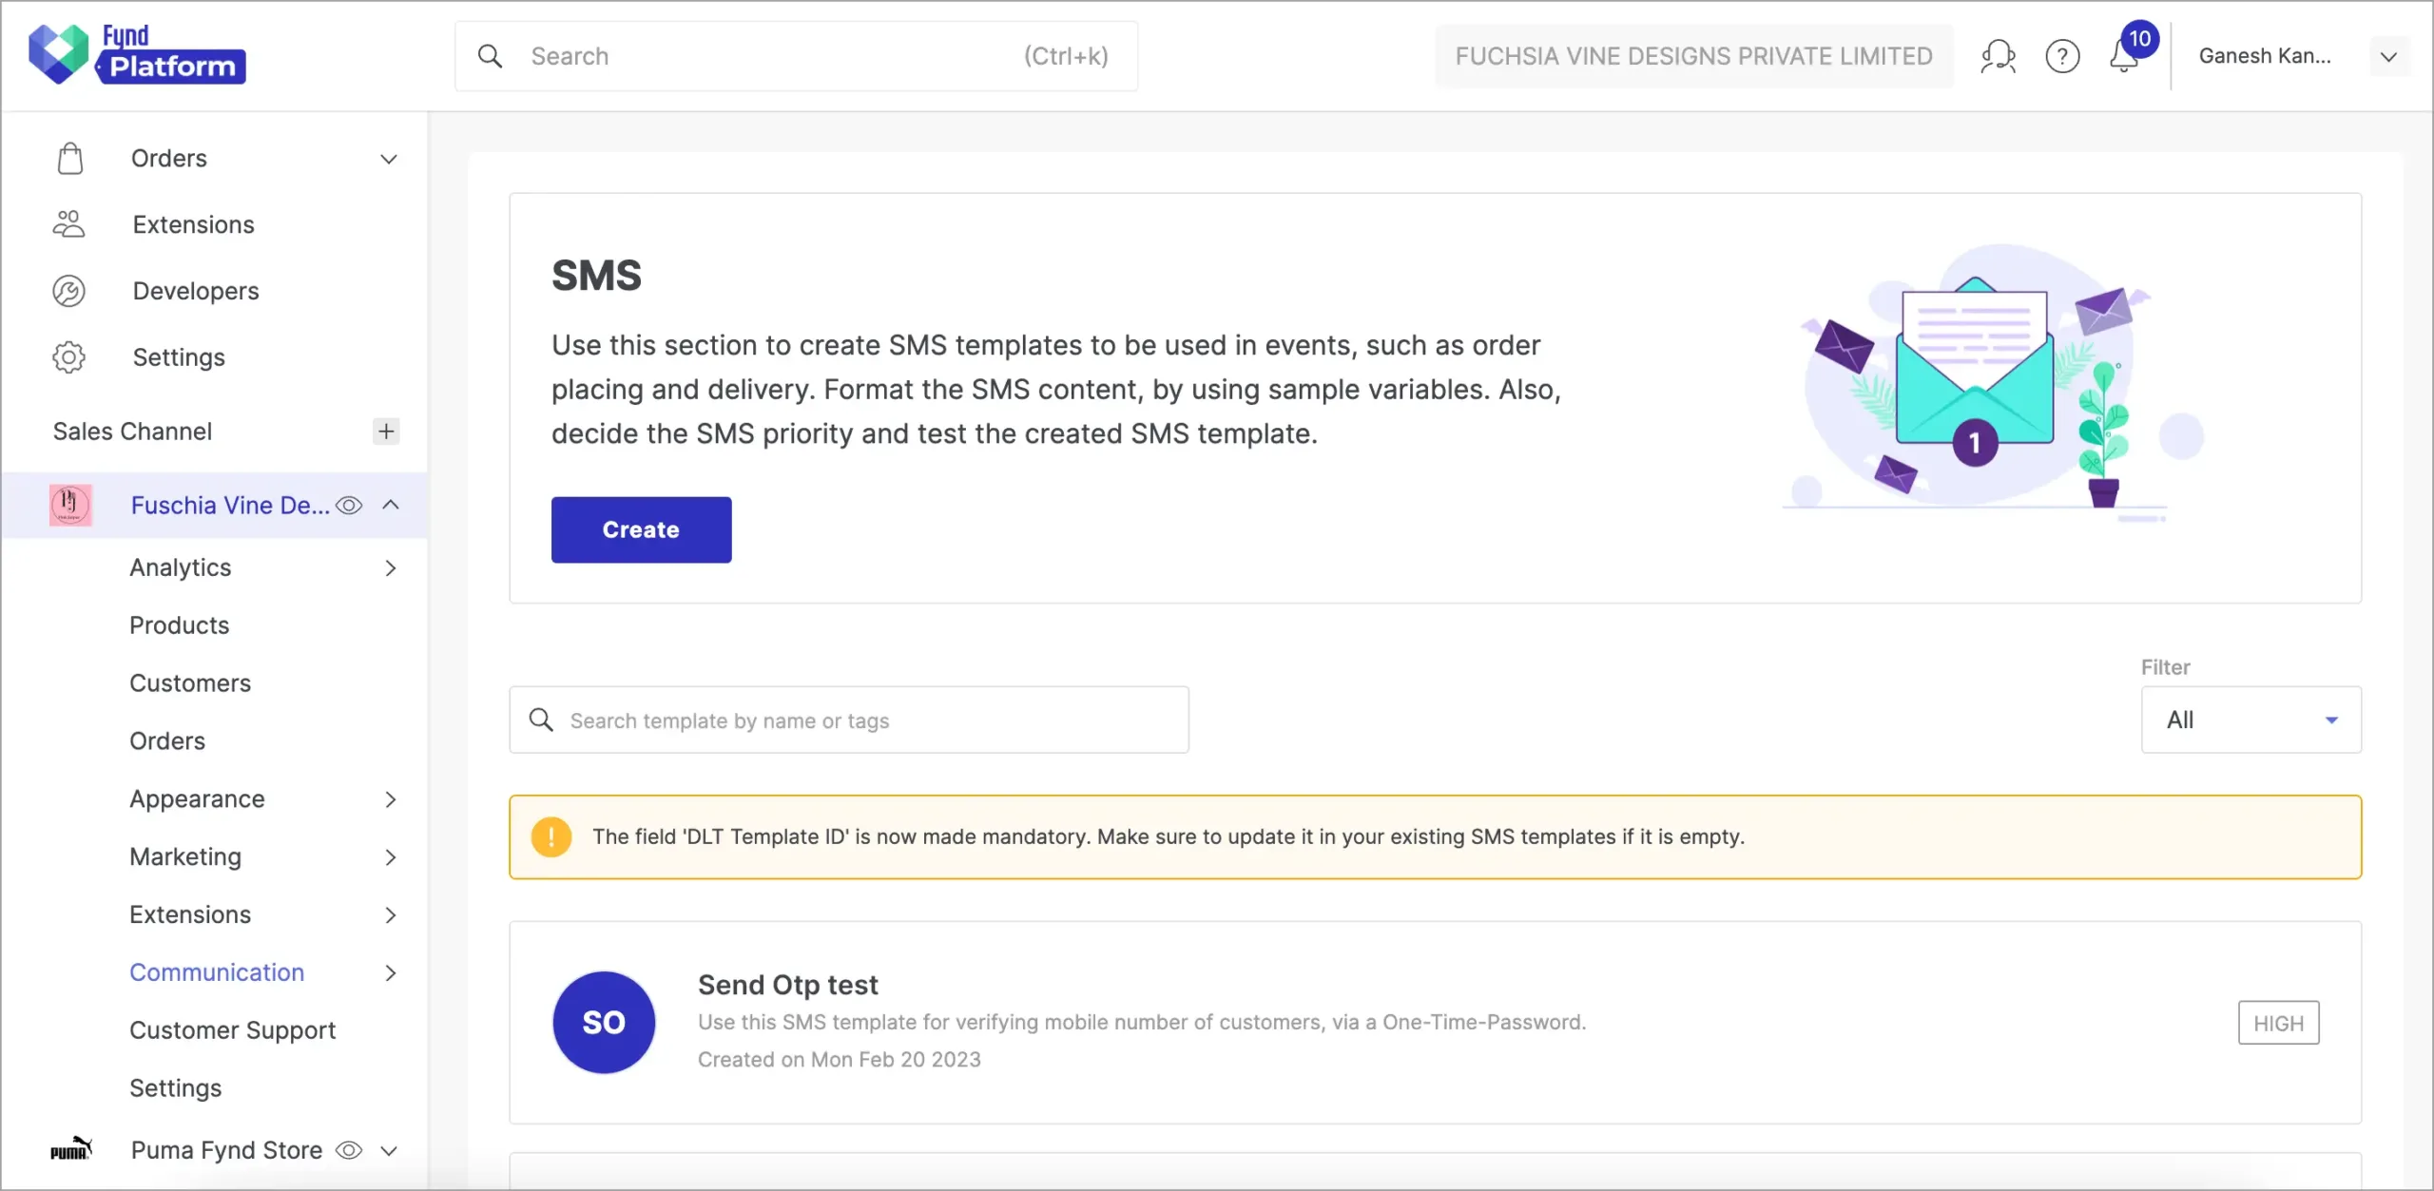Switch to the Communication section

[217, 972]
